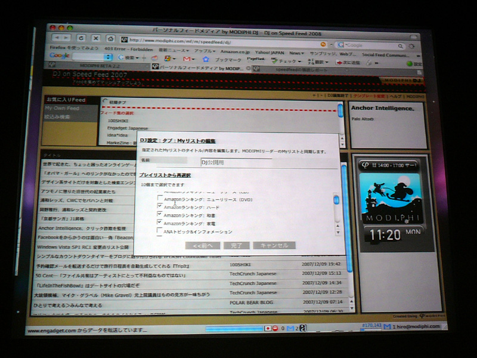
Task: Click the green 設定 settings icon
Action: point(410,64)
